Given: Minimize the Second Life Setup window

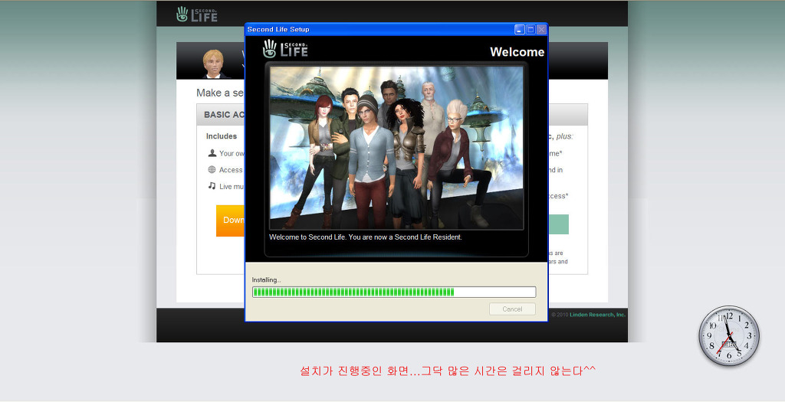Looking at the screenshot, I should pos(519,29).
